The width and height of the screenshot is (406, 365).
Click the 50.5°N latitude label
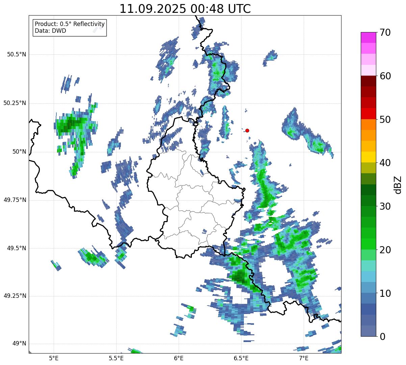click(x=17, y=54)
